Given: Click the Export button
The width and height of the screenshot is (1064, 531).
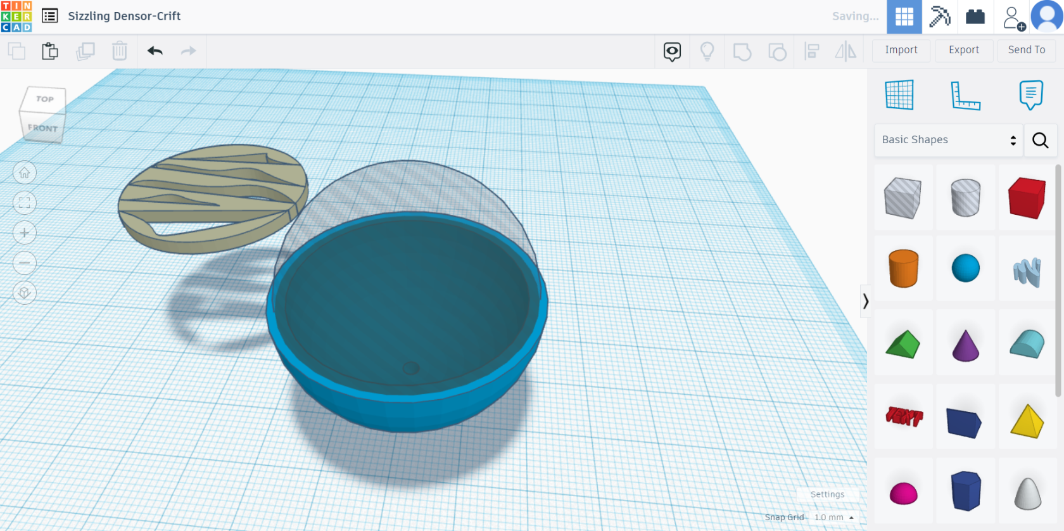Looking at the screenshot, I should pyautogui.click(x=964, y=50).
